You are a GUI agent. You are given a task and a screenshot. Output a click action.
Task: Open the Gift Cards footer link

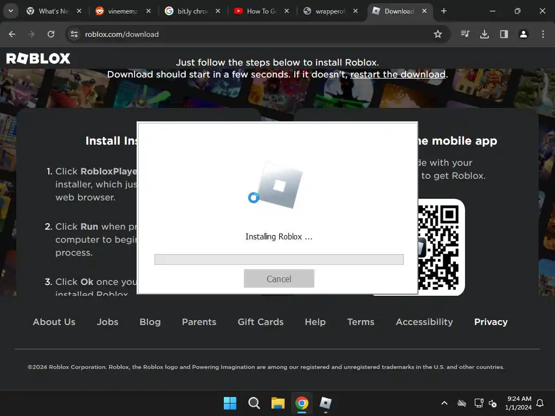(261, 322)
